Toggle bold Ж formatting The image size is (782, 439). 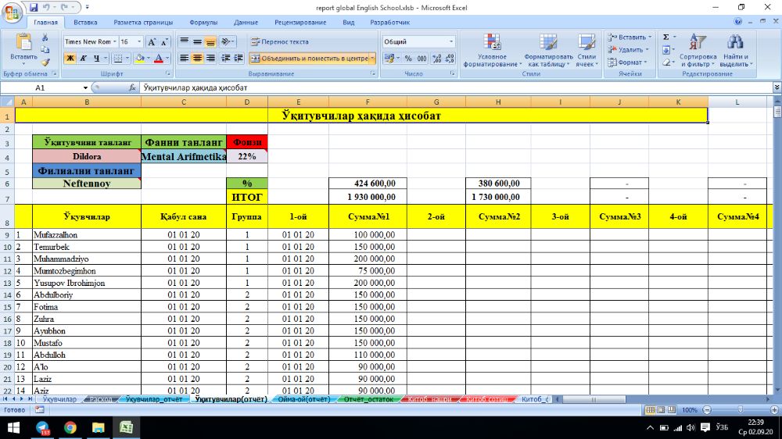click(70, 59)
